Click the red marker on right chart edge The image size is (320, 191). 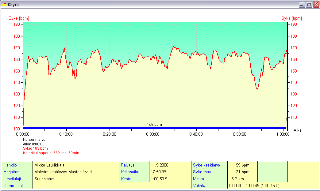click(x=287, y=51)
